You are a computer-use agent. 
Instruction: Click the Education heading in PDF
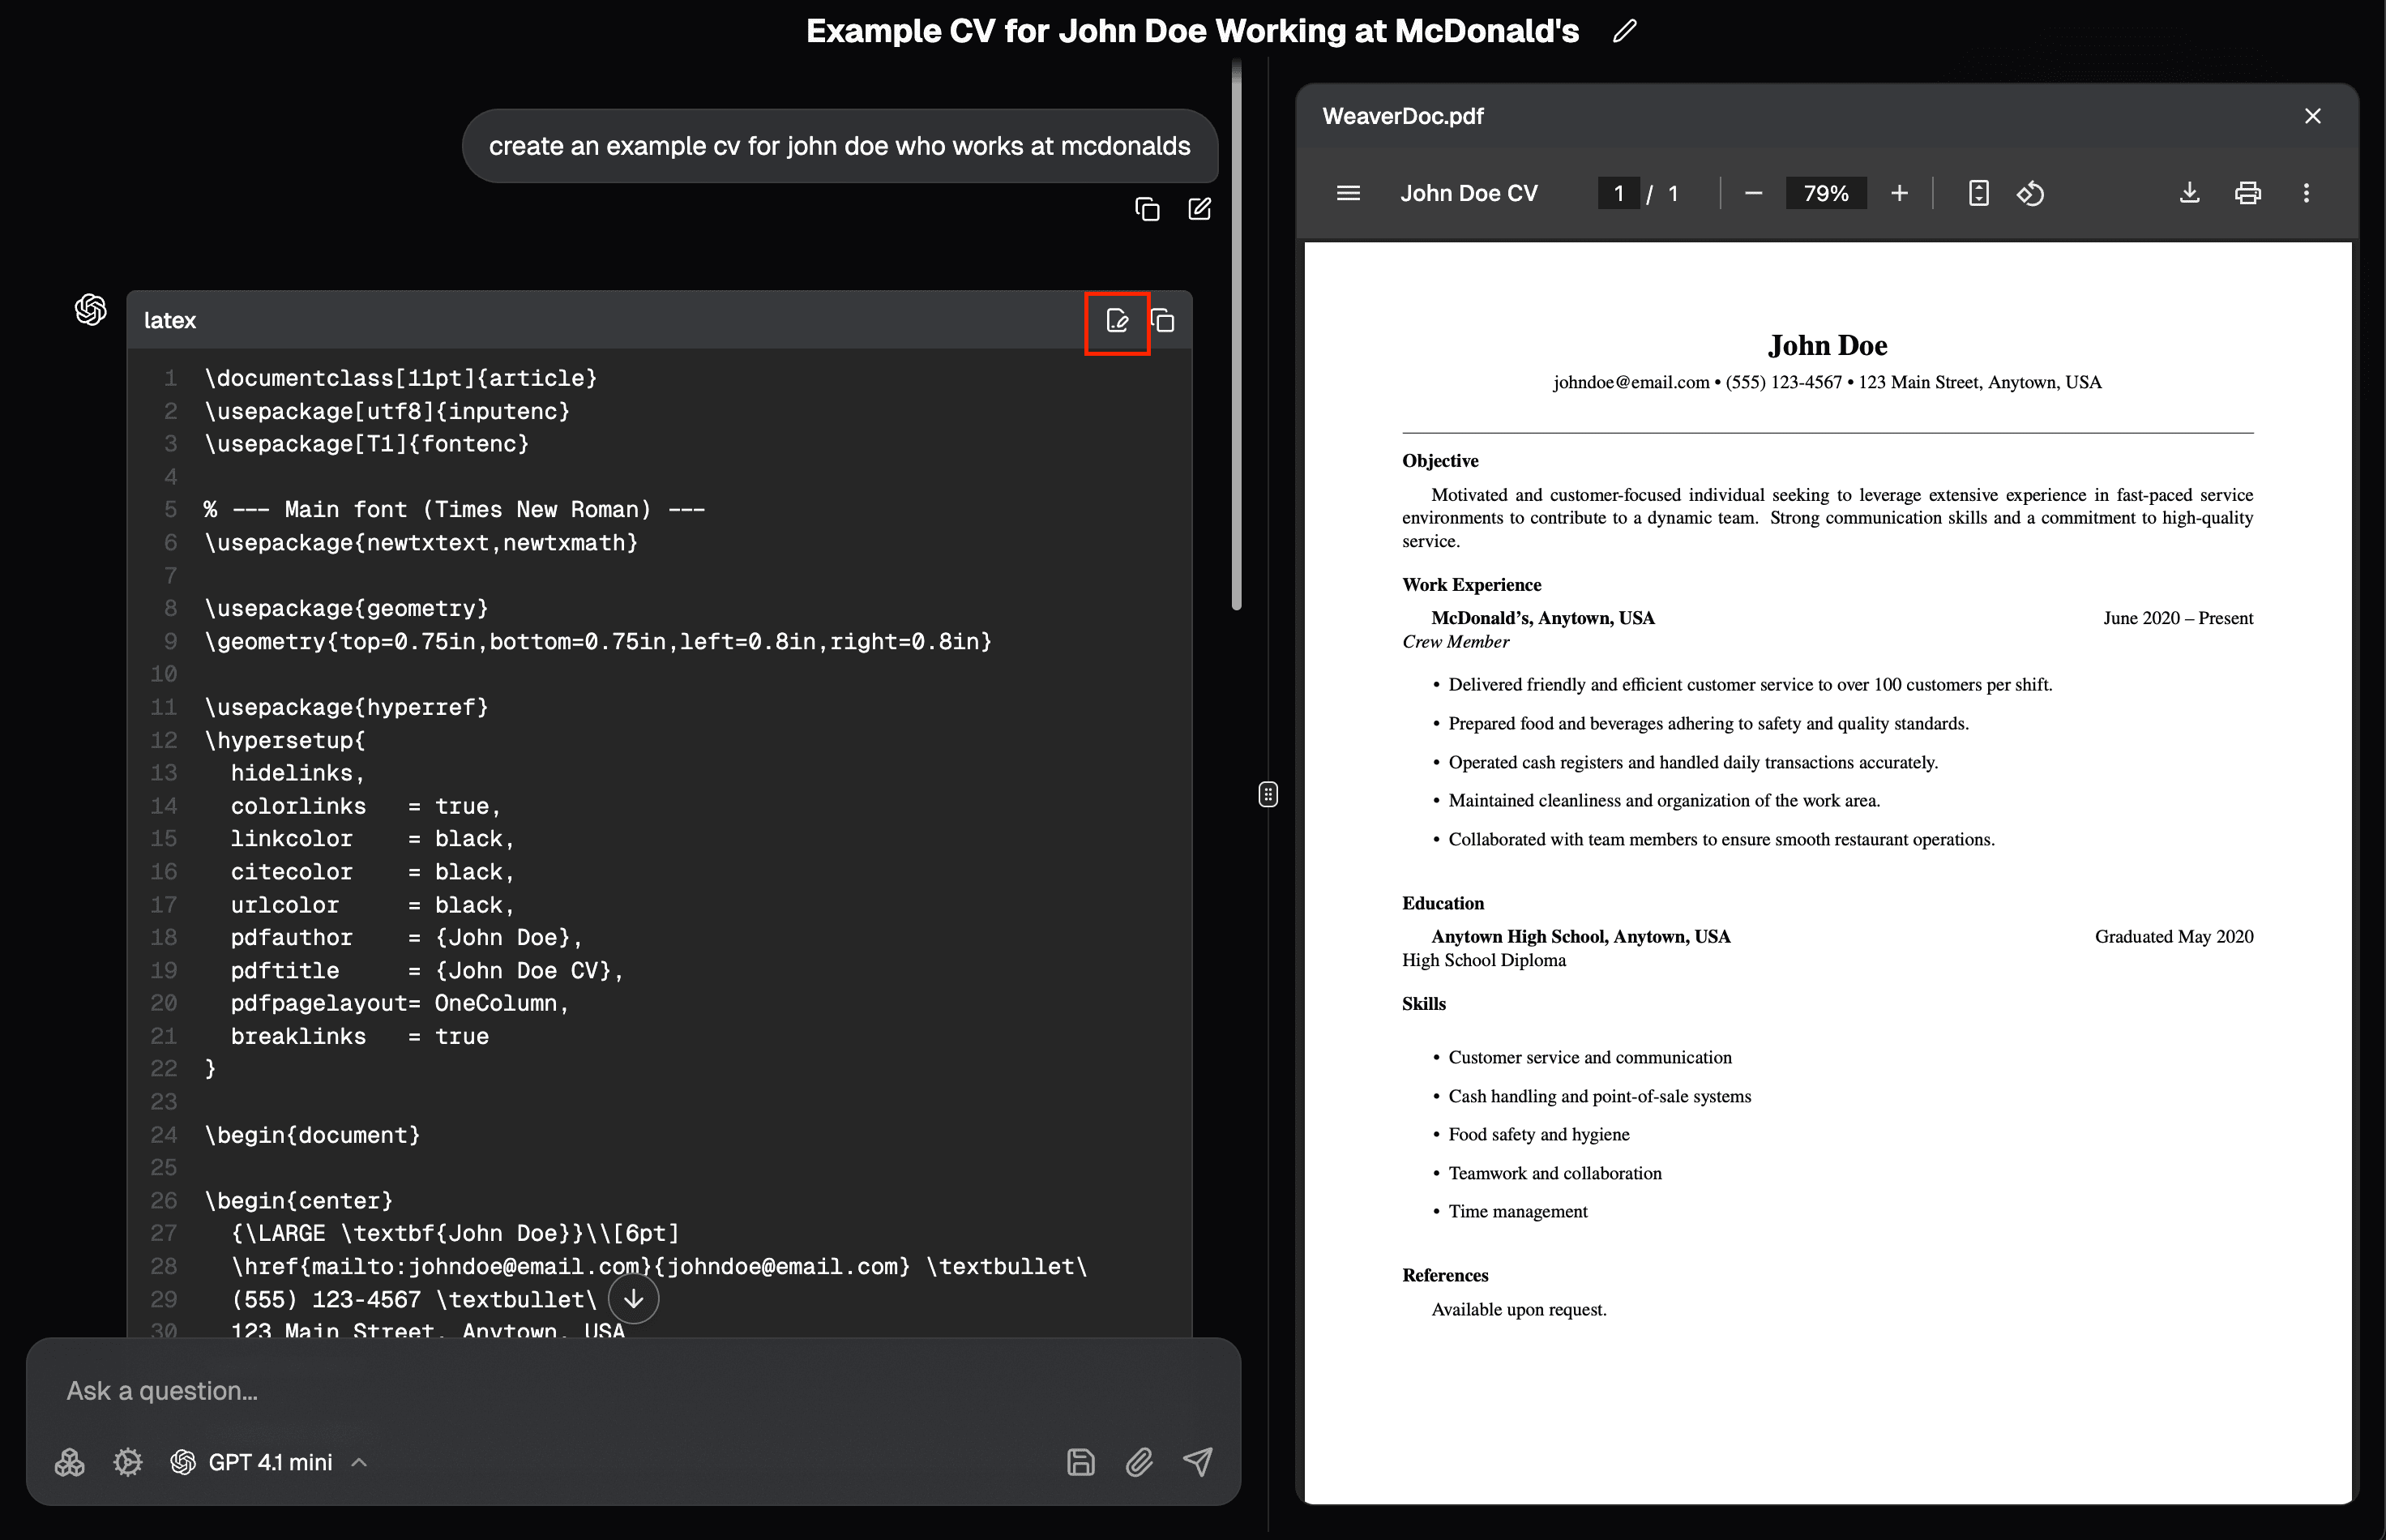click(x=1443, y=903)
